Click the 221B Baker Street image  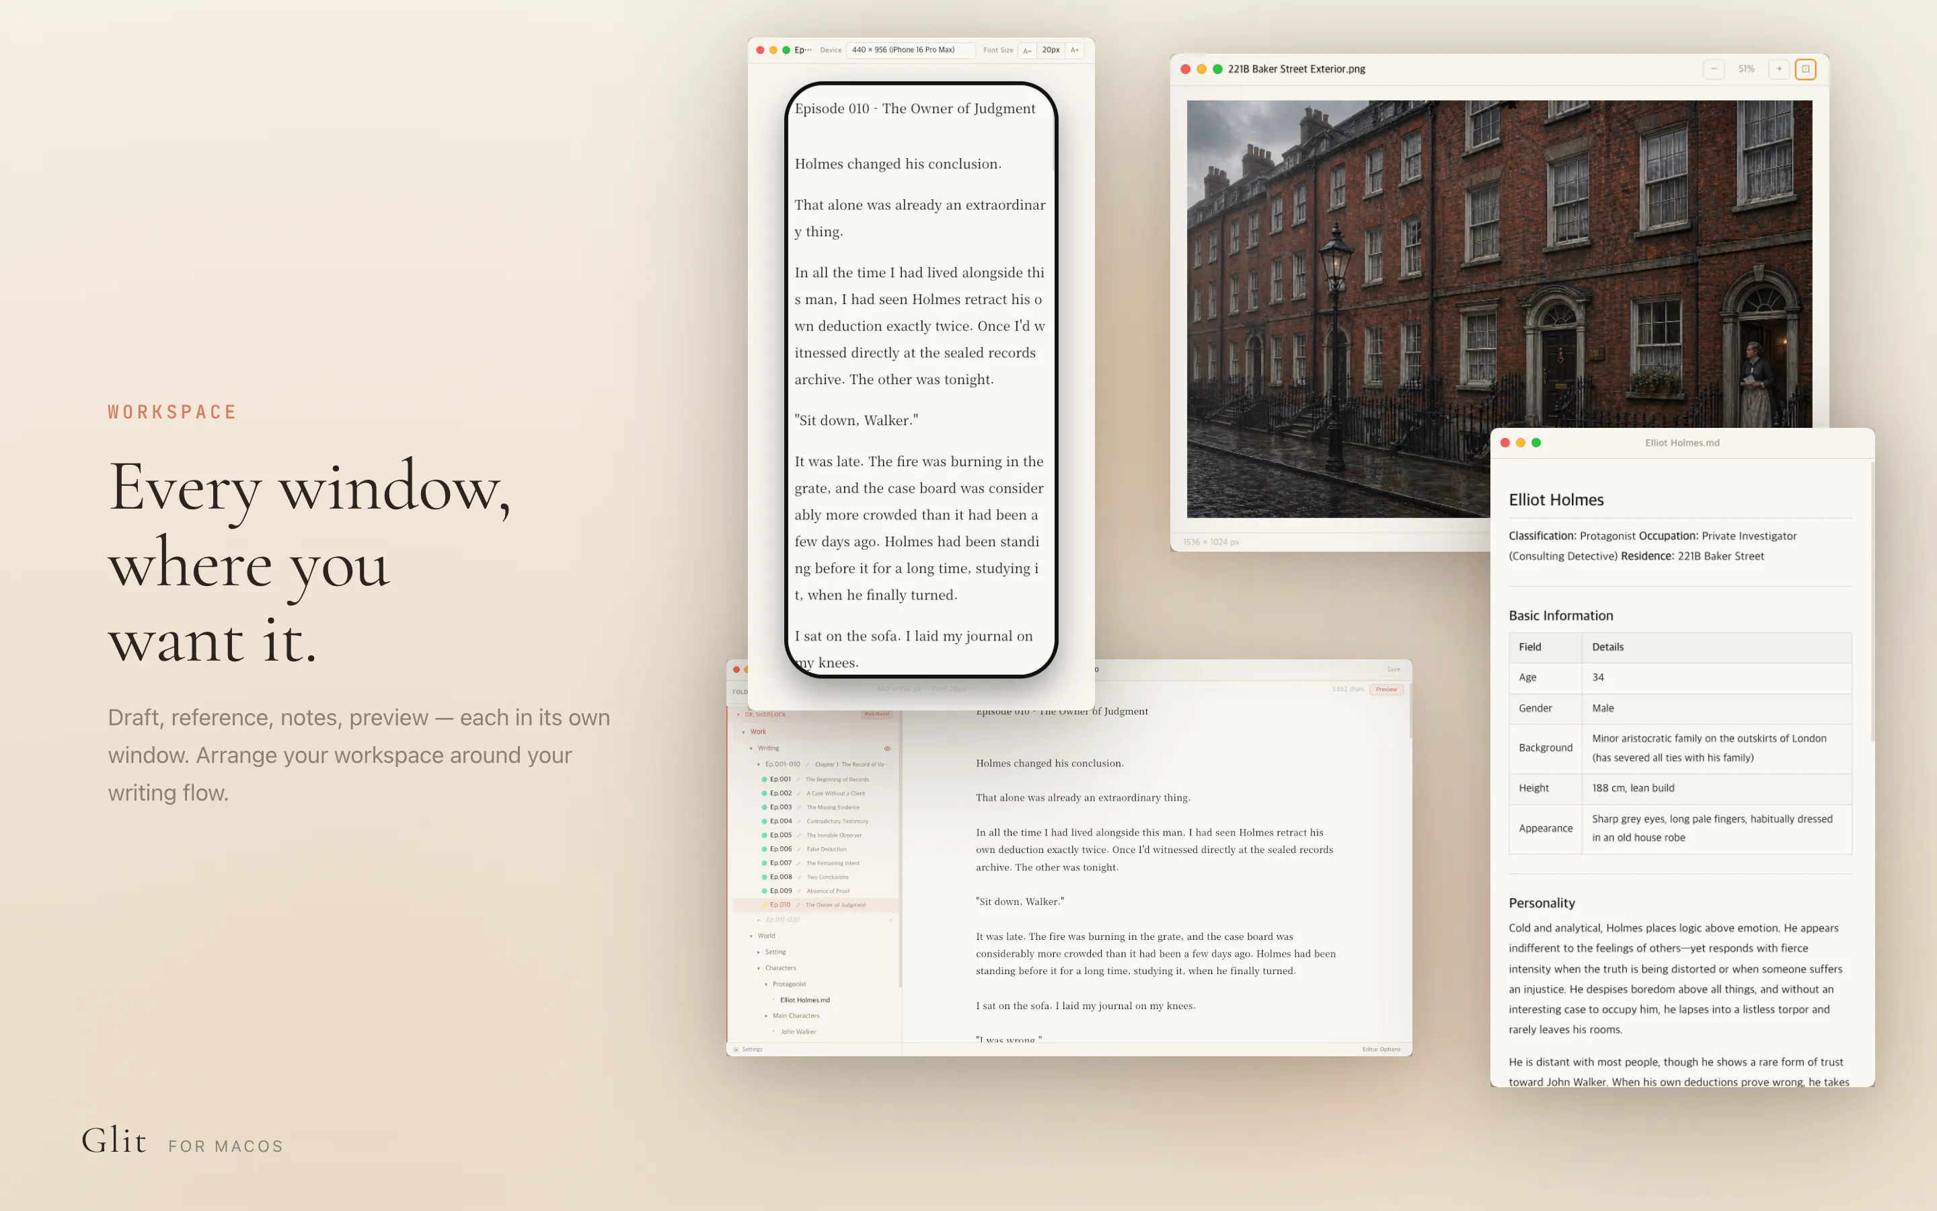click(1499, 309)
